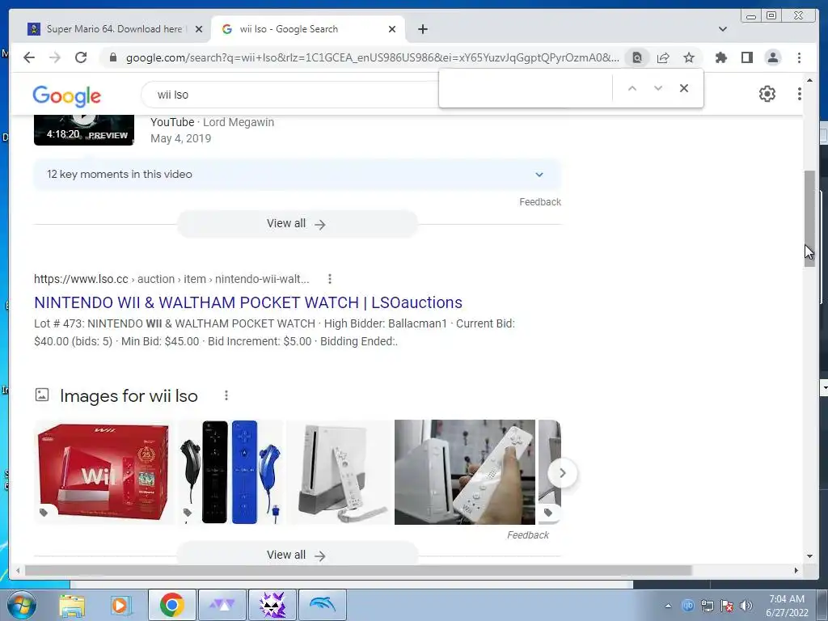Open the Dolphin emulator taskbar icon
Image resolution: width=828 pixels, height=621 pixels.
(x=323, y=605)
